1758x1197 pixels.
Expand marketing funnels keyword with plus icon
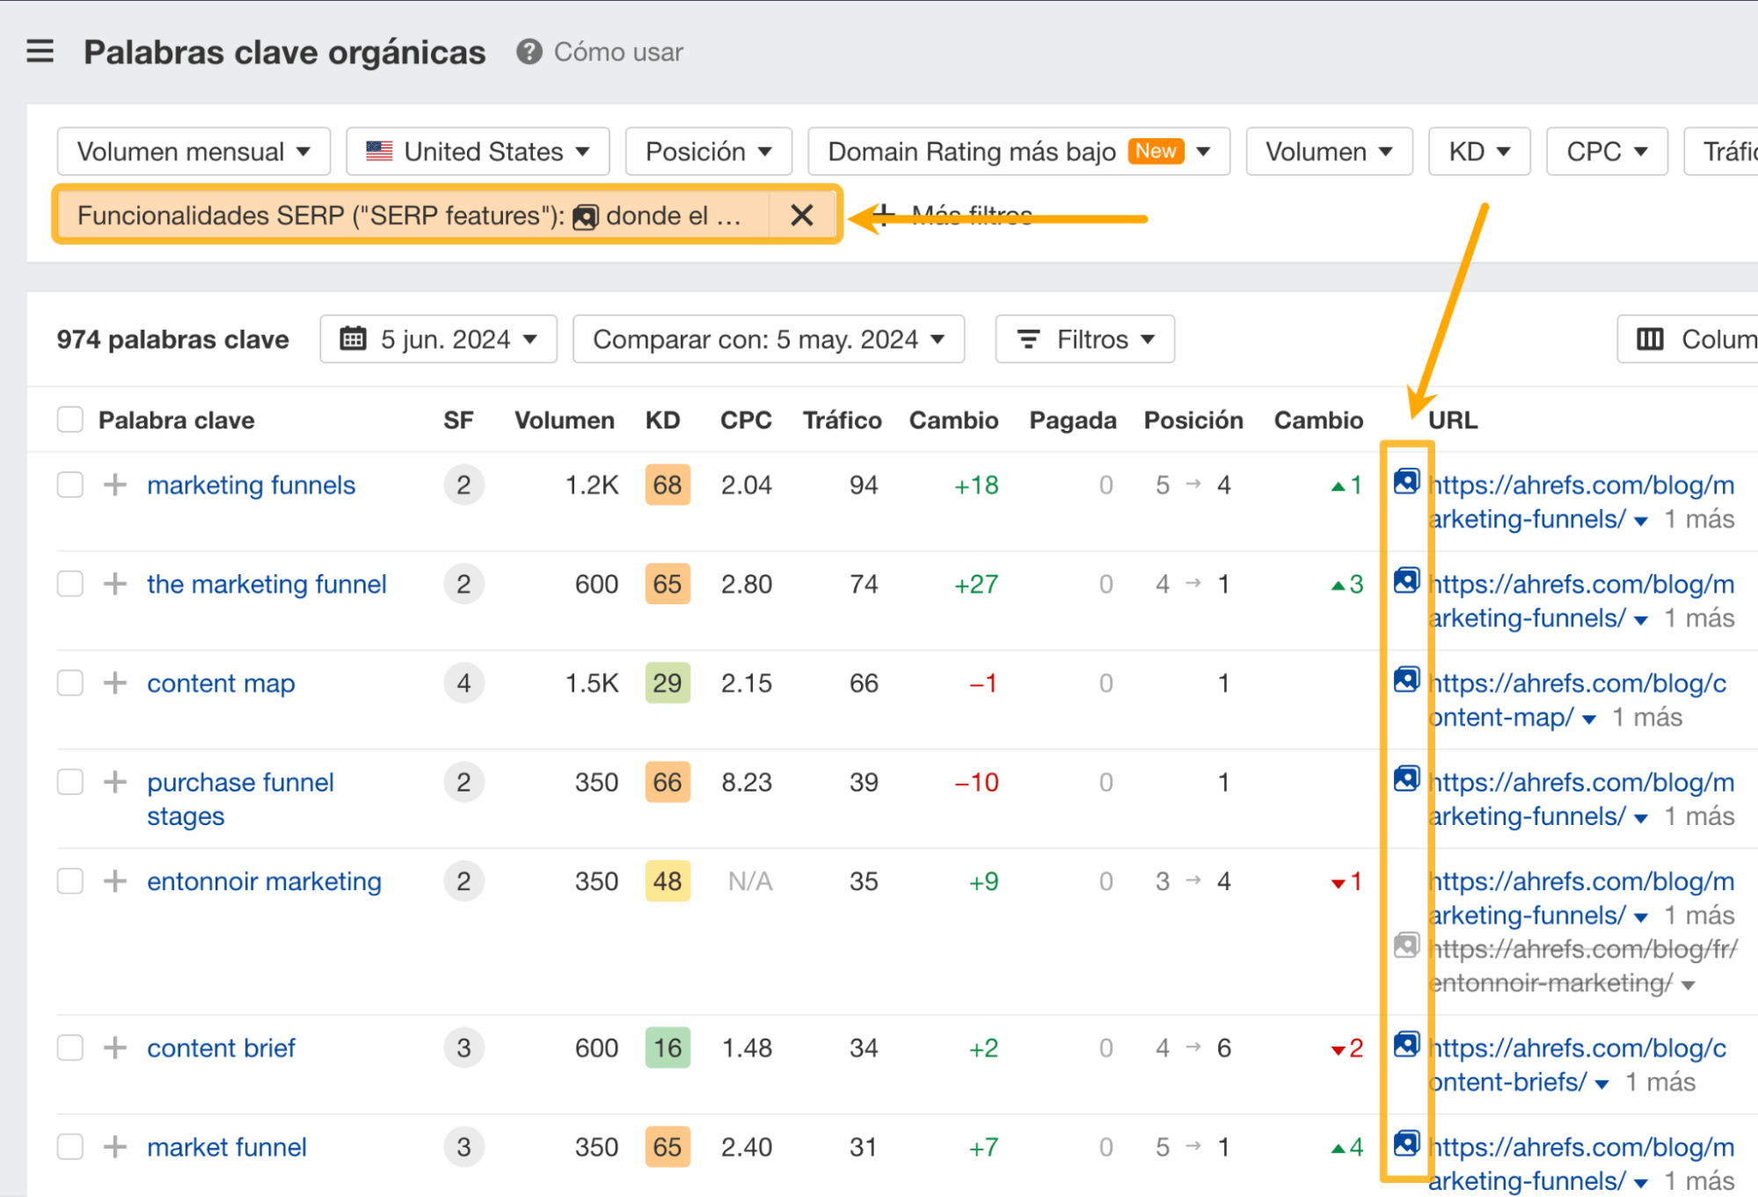tap(115, 485)
